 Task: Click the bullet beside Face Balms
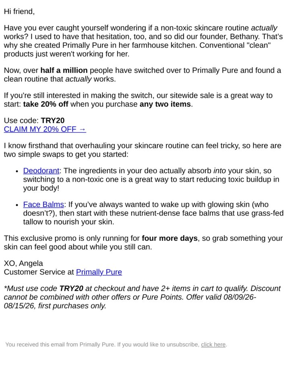(17, 205)
